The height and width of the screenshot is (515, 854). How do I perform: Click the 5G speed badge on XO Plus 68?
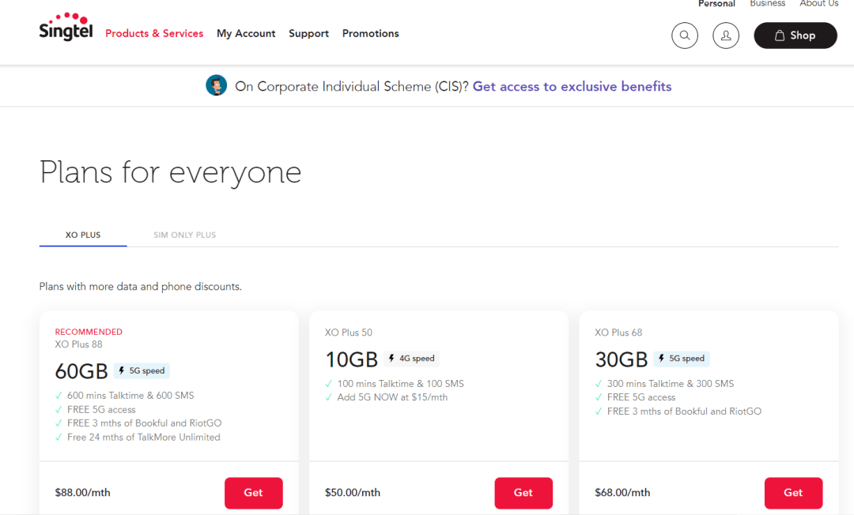[x=681, y=358]
